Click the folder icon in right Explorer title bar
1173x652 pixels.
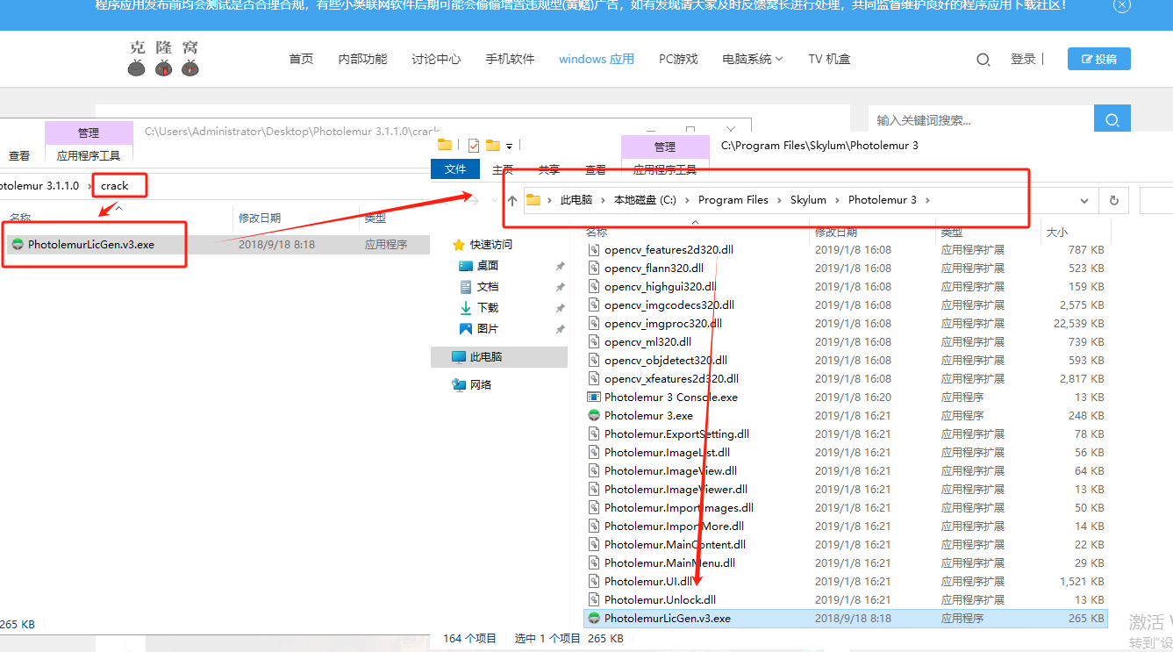pyautogui.click(x=445, y=145)
